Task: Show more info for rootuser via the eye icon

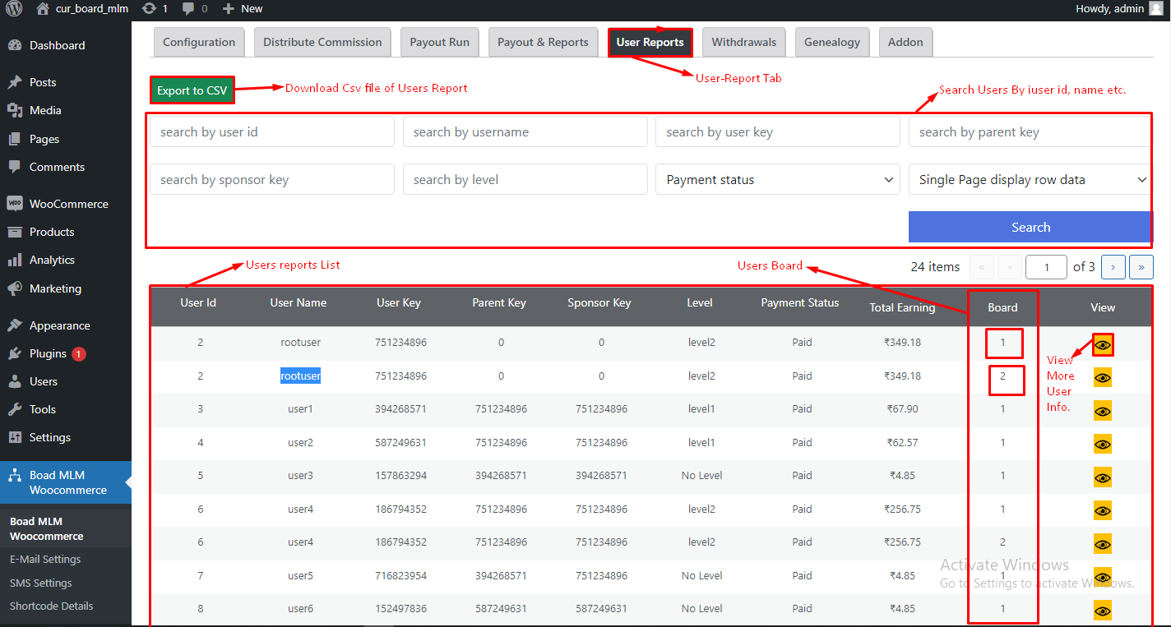Action: [x=1102, y=343]
